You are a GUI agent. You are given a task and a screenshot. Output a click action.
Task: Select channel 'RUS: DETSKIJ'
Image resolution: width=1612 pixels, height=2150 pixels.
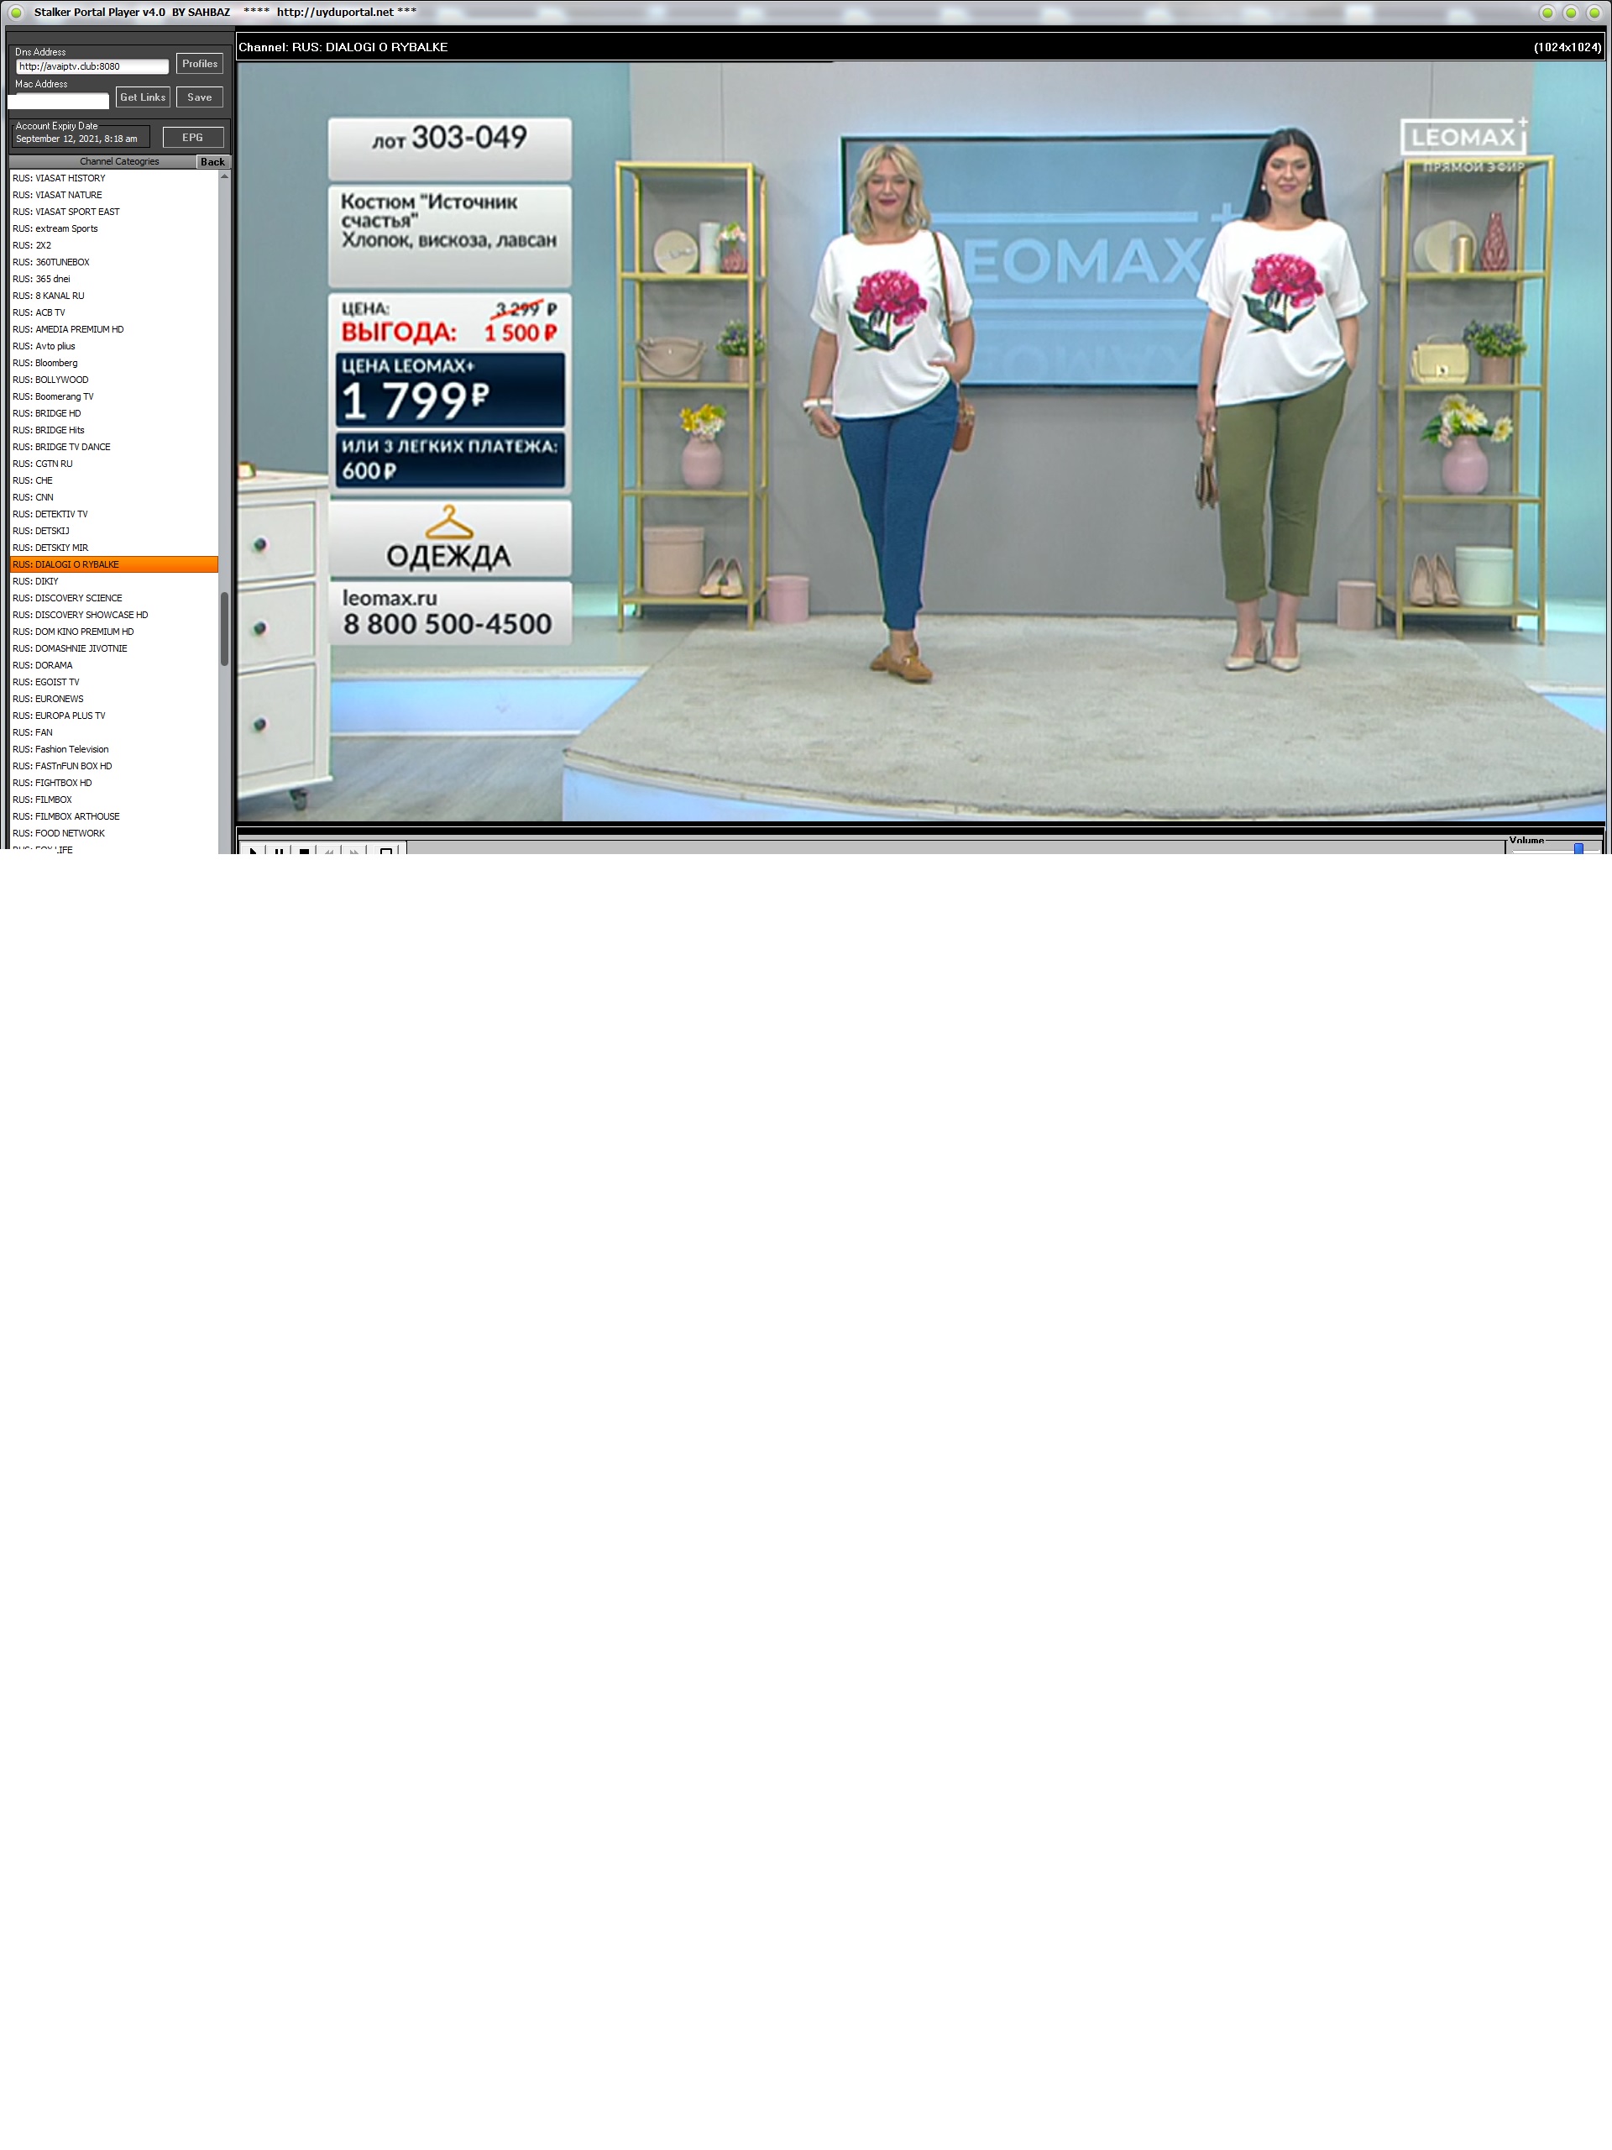click(113, 532)
